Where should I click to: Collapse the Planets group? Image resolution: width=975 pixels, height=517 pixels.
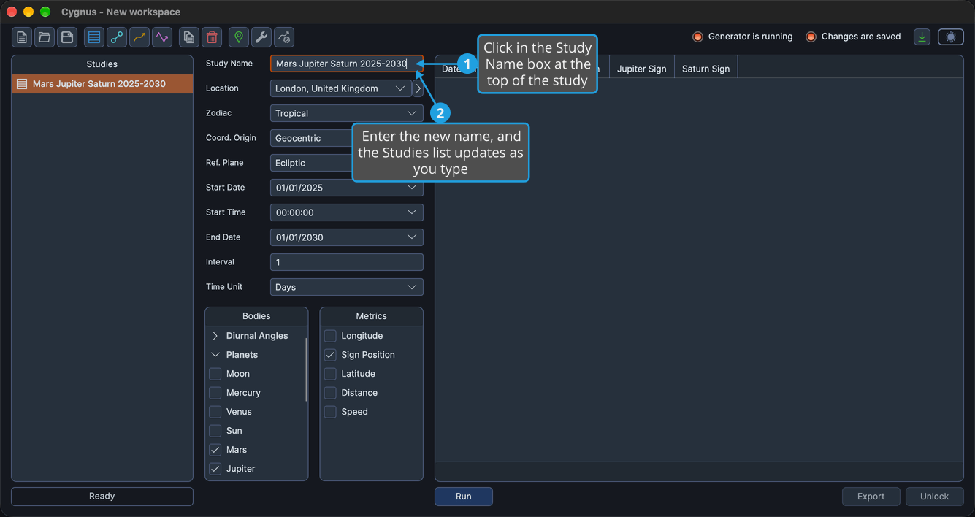click(x=215, y=355)
